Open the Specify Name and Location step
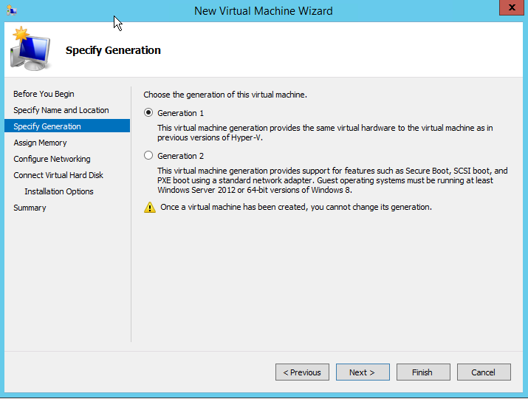This screenshot has height=399, width=528. [x=61, y=110]
